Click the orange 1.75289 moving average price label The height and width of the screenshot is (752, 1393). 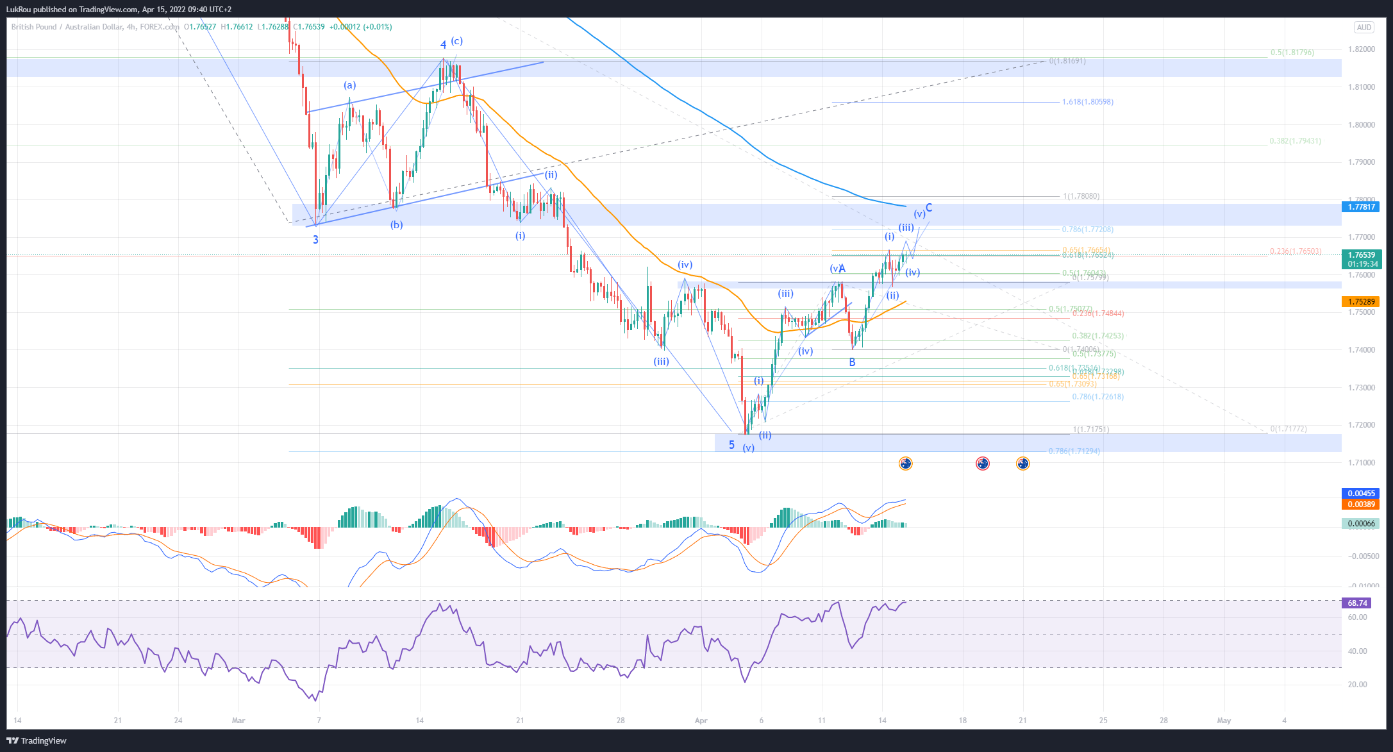coord(1361,301)
